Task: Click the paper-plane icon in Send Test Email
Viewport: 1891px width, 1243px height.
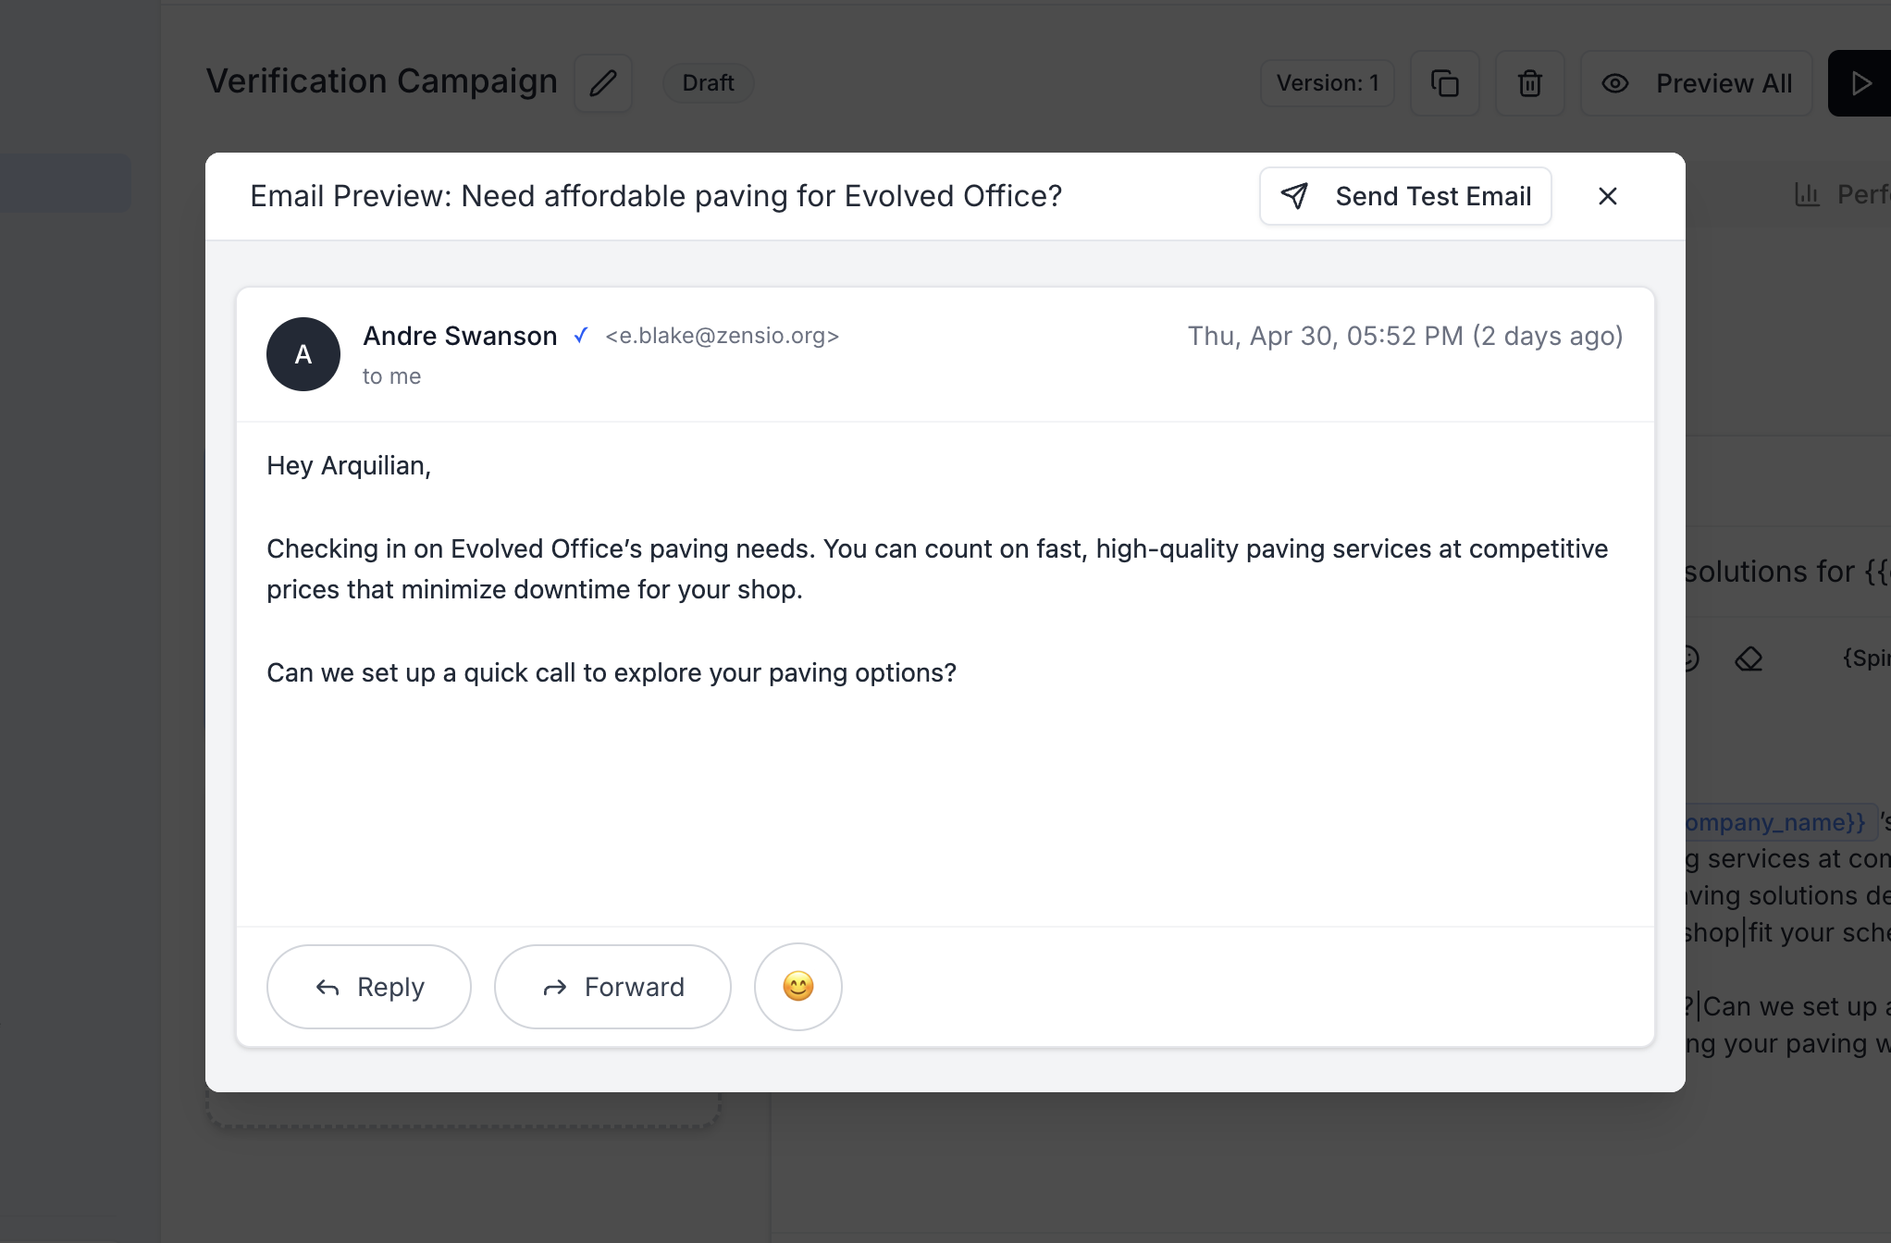Action: click(1294, 196)
